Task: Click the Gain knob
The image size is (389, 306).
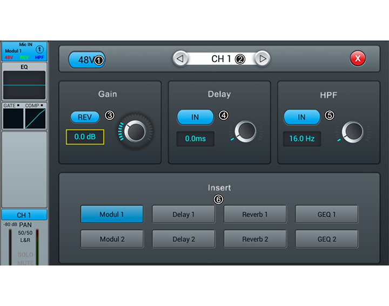Action: tap(136, 131)
